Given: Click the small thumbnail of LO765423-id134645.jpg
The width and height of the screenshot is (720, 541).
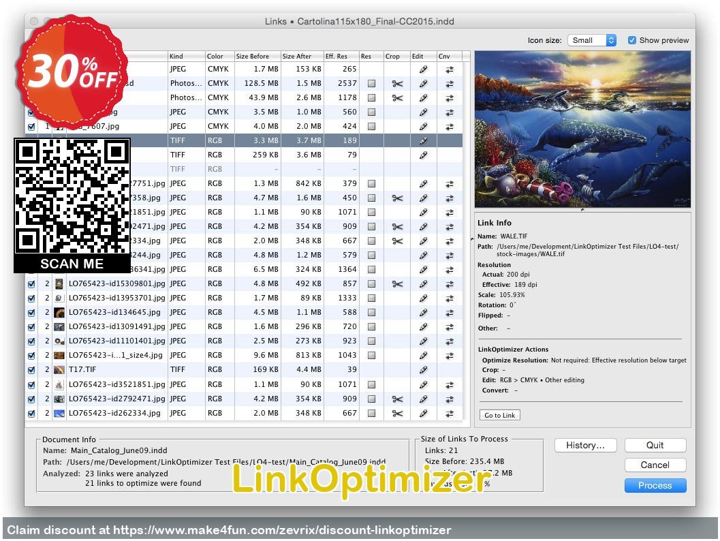Looking at the screenshot, I should (59, 312).
